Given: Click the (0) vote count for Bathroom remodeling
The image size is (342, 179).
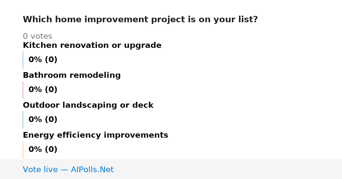Looking at the screenshot, I should pos(51,90).
